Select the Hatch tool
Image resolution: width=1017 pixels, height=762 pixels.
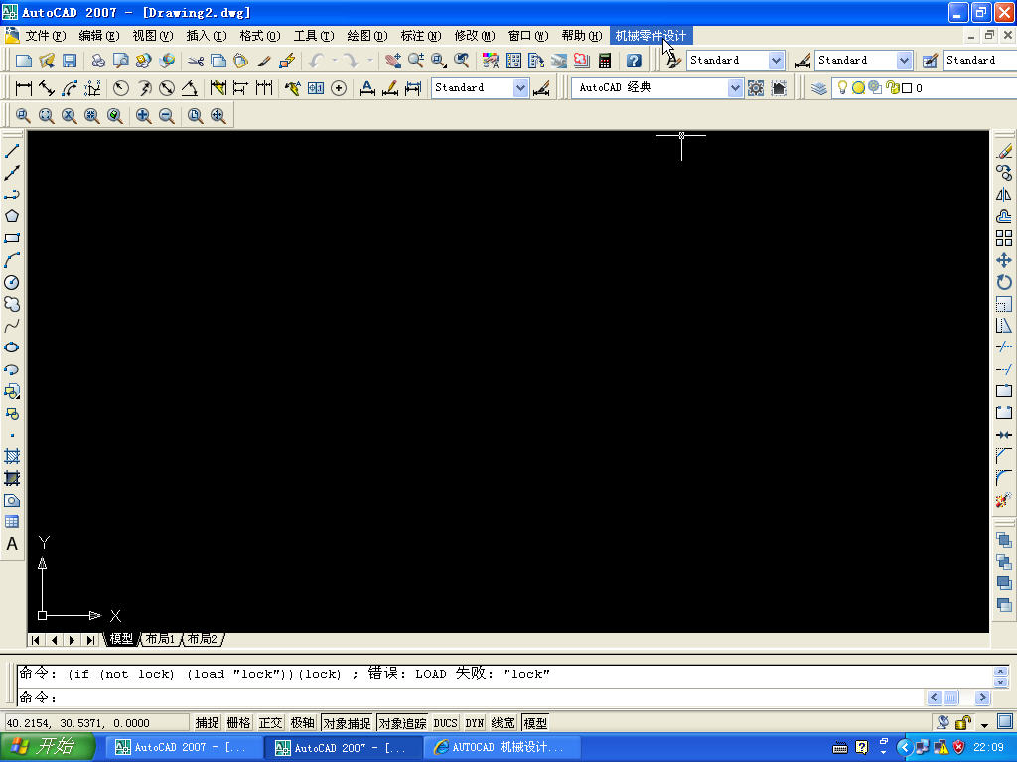12,456
